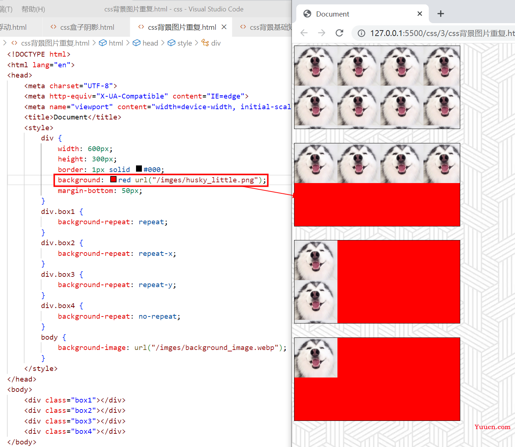Focus the browser address bar URL
The height and width of the screenshot is (447, 515).
[x=442, y=33]
